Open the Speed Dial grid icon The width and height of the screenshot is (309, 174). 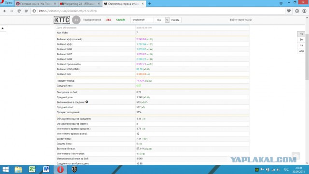27,11
